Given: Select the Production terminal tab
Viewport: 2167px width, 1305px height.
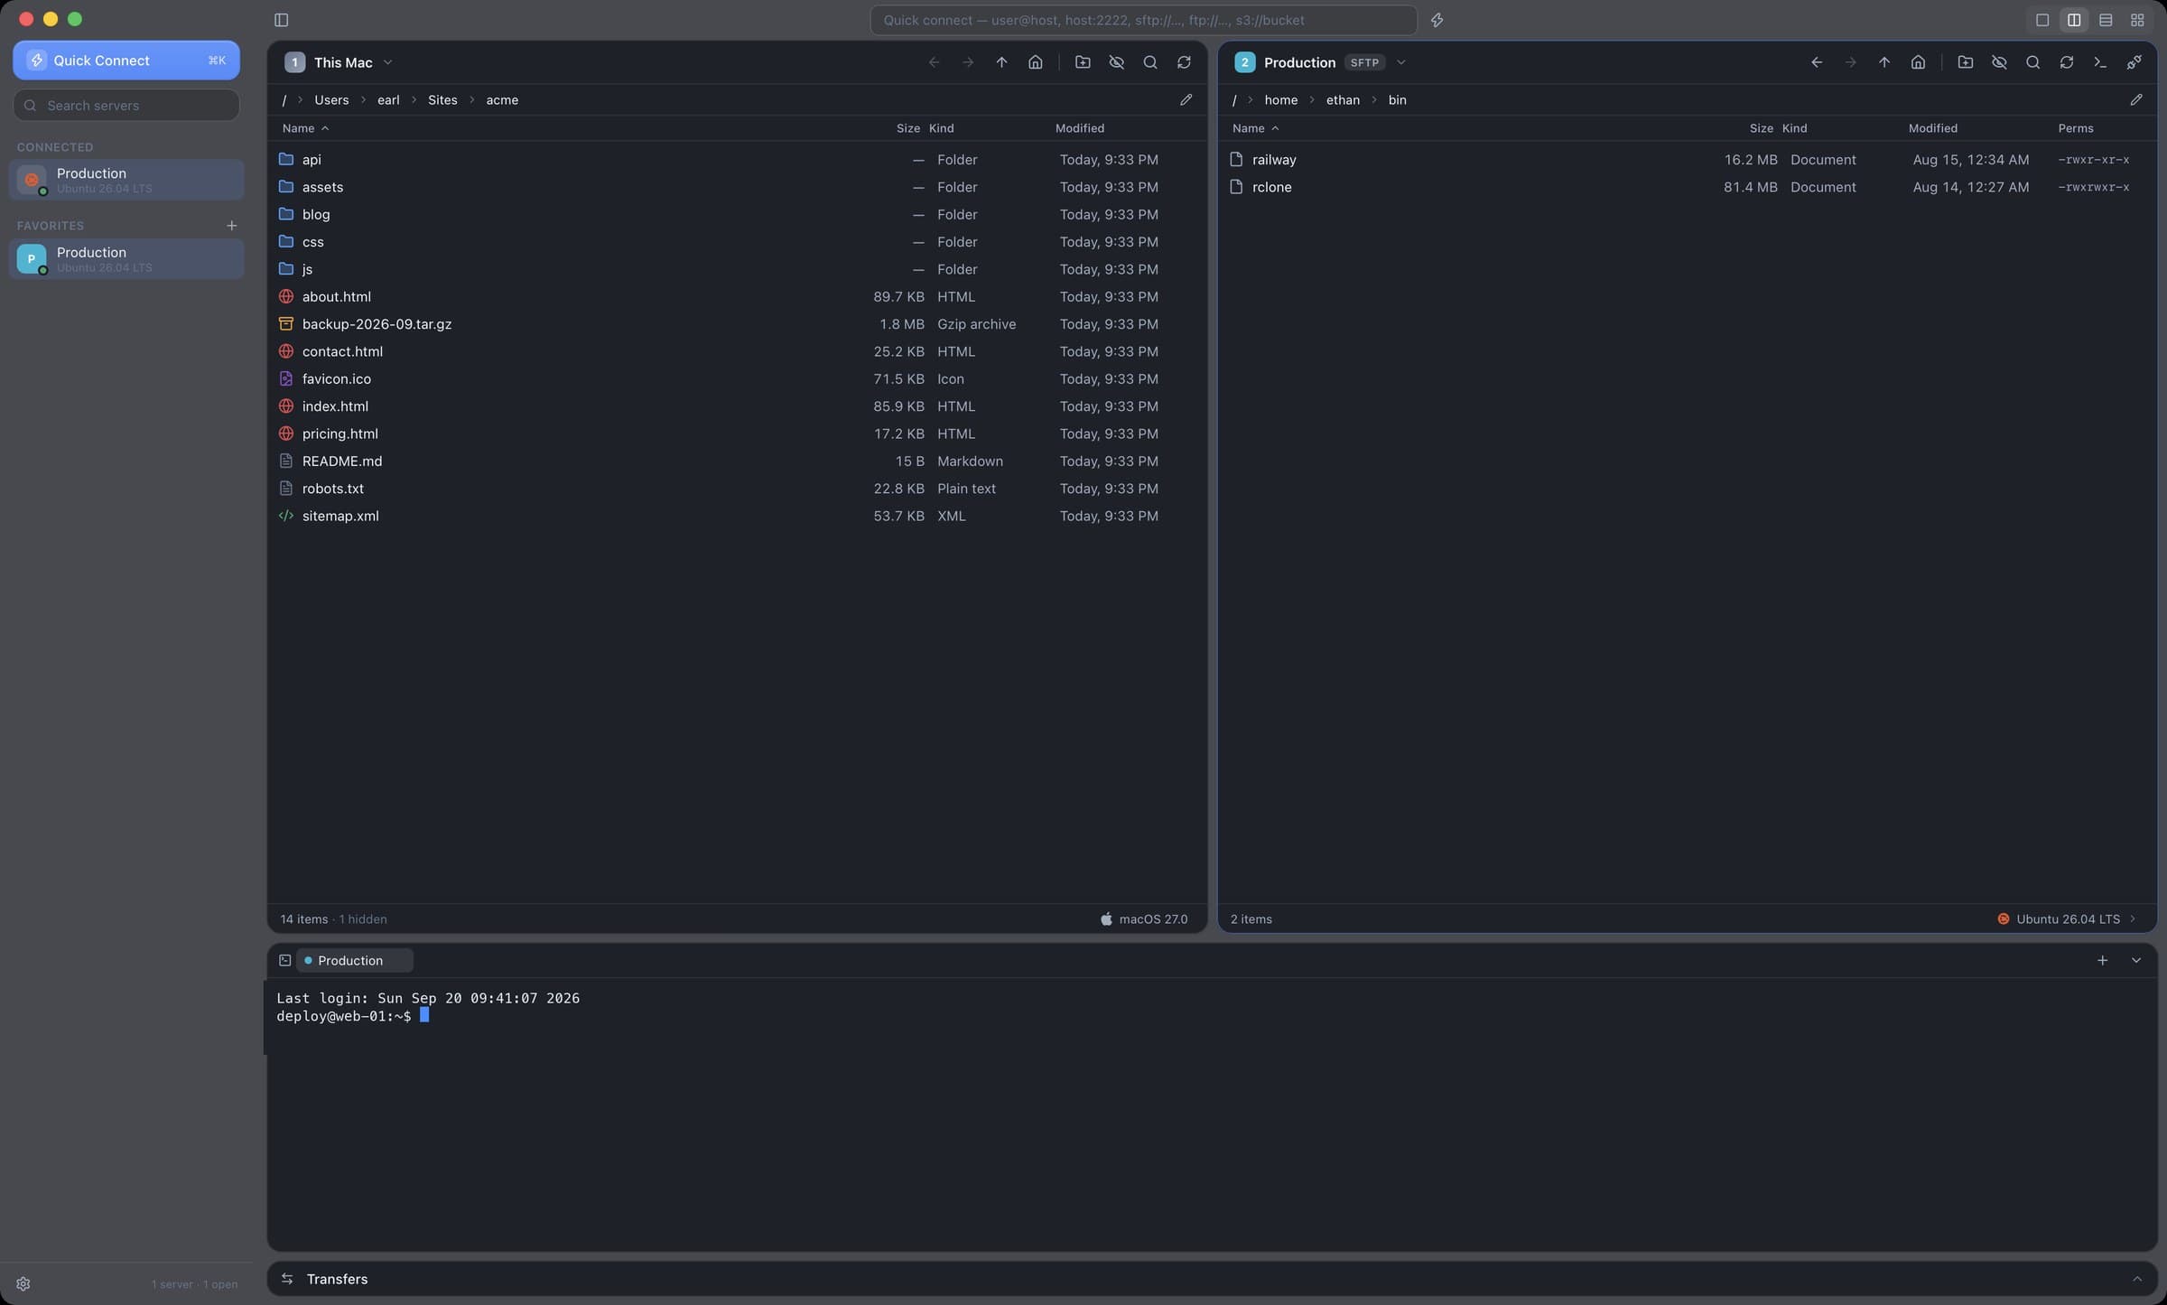Looking at the screenshot, I should [x=355, y=960].
